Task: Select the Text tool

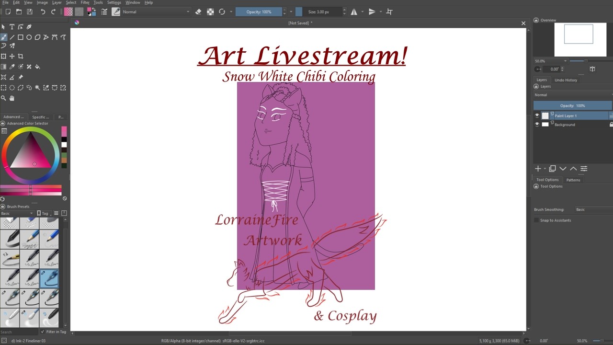Action: [x=12, y=27]
